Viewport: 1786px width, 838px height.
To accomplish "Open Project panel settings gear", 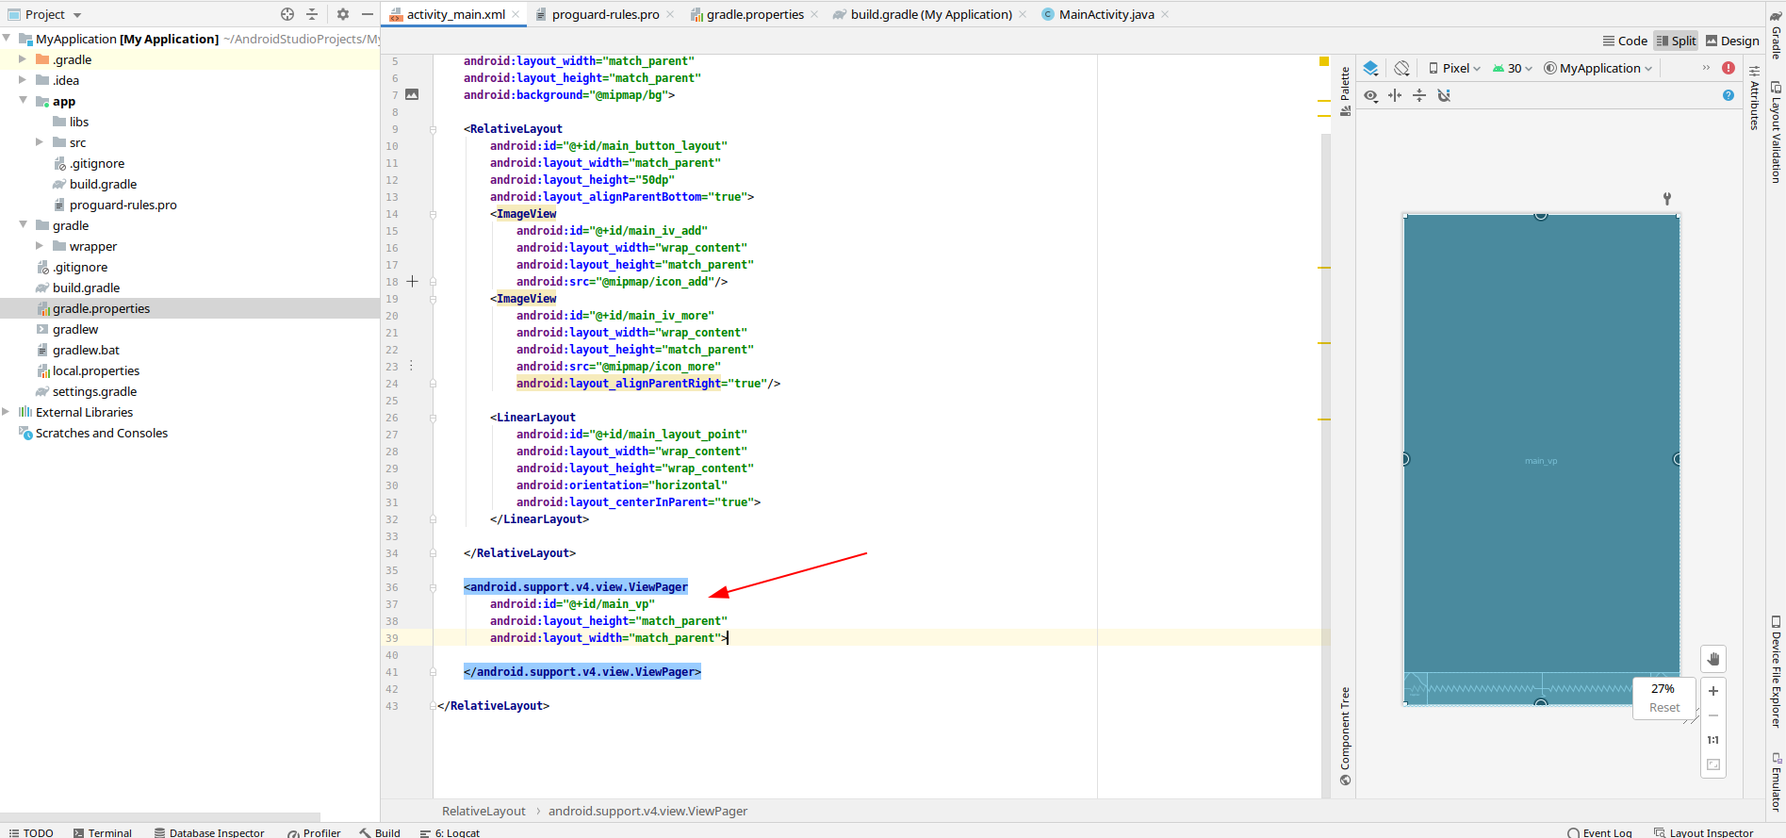I will tap(343, 14).
